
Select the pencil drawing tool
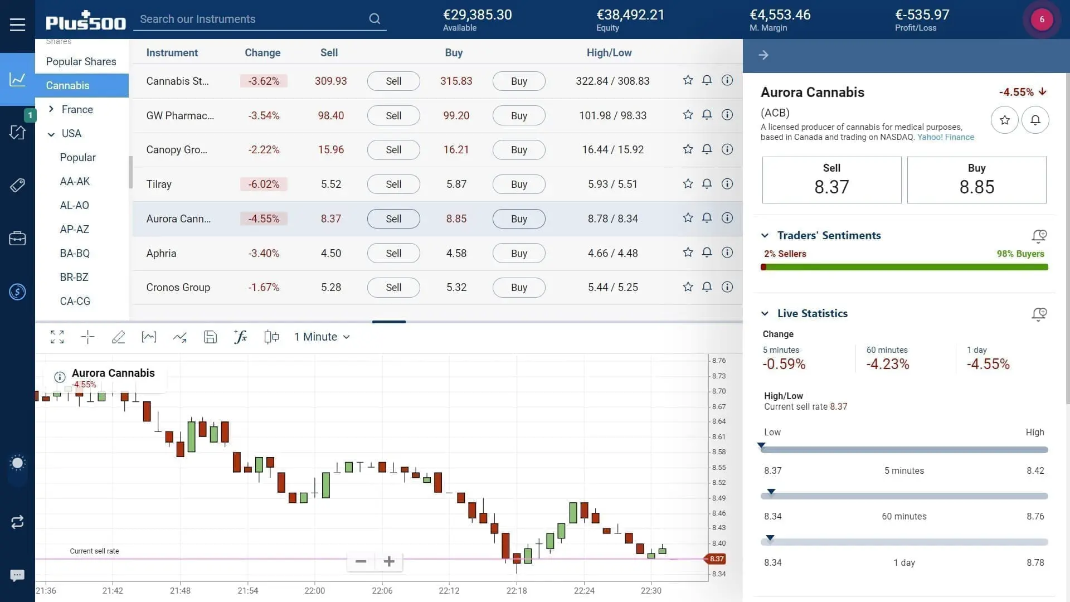118,337
